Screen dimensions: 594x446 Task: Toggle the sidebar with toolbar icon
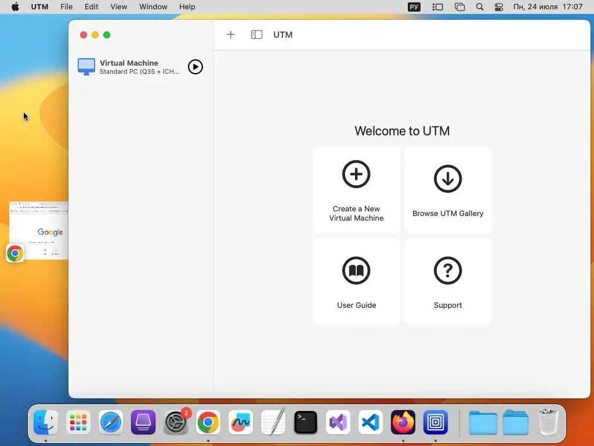[256, 34]
